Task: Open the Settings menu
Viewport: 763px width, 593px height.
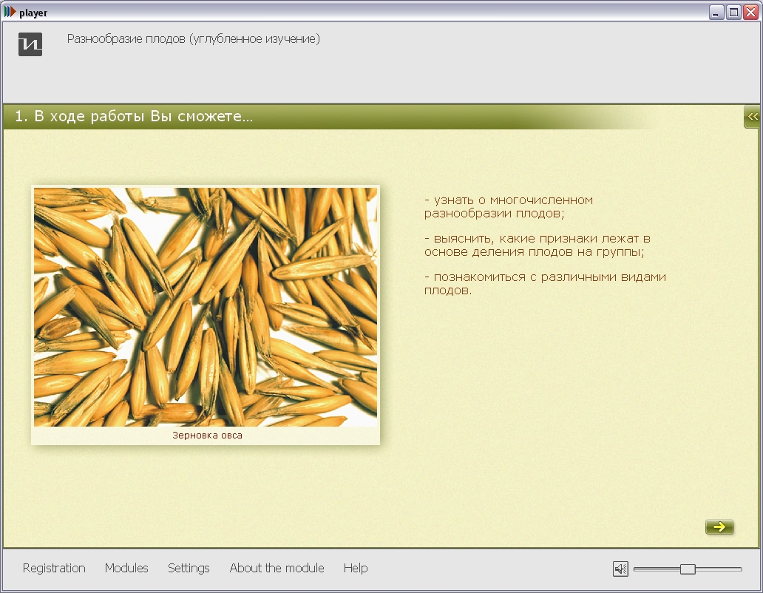Action: point(189,568)
